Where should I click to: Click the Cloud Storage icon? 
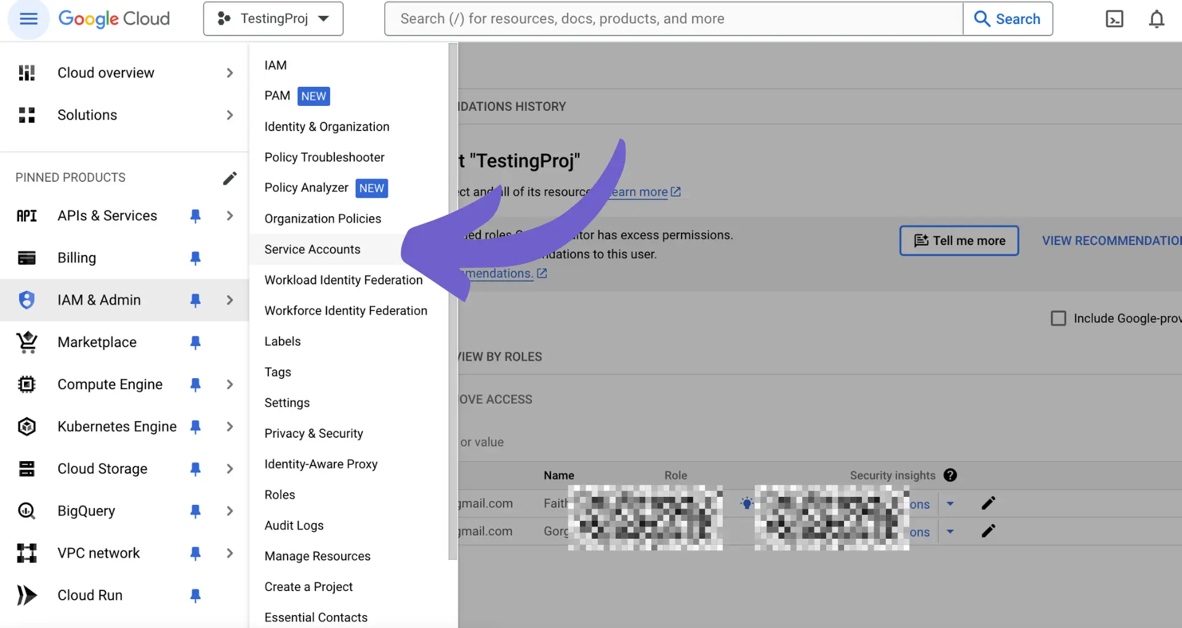26,469
